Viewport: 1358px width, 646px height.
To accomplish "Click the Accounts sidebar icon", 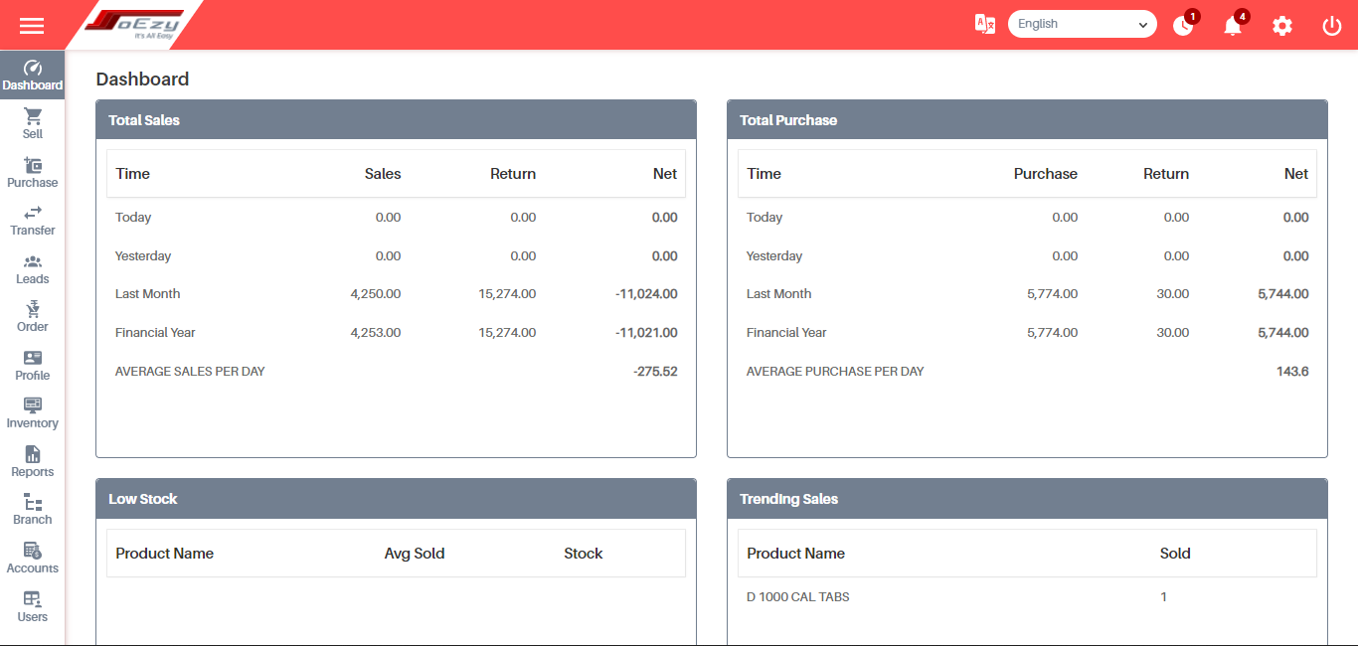I will pyautogui.click(x=32, y=558).
